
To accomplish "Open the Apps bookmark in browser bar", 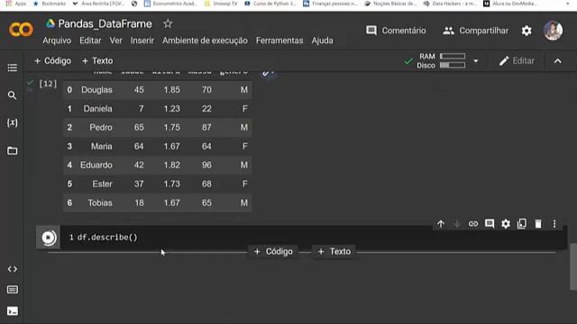I will tap(16, 4).
